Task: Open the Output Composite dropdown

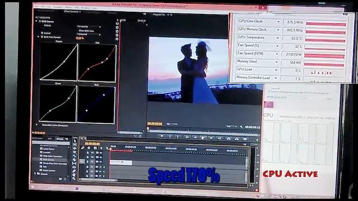Action: 89,27
